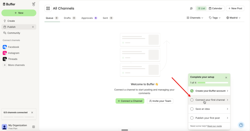Select Calendar view toggle
This screenshot has width=250, height=131.
tap(215, 8)
